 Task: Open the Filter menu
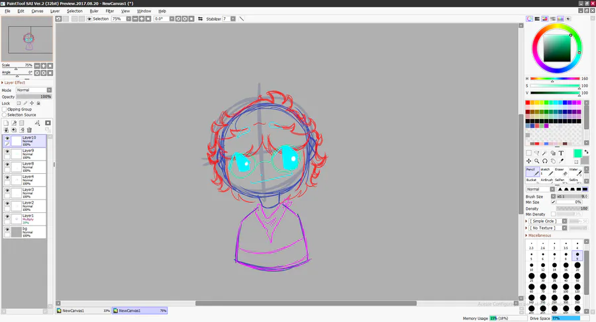click(x=110, y=11)
